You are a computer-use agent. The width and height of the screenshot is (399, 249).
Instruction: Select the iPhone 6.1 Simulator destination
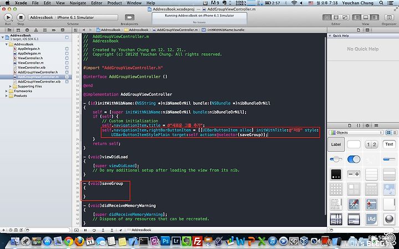[x=75, y=17]
